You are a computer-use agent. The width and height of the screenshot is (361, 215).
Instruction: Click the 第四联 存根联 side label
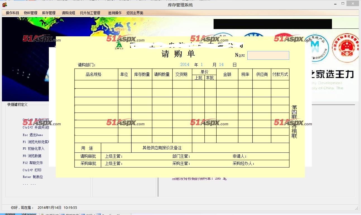click(294, 122)
